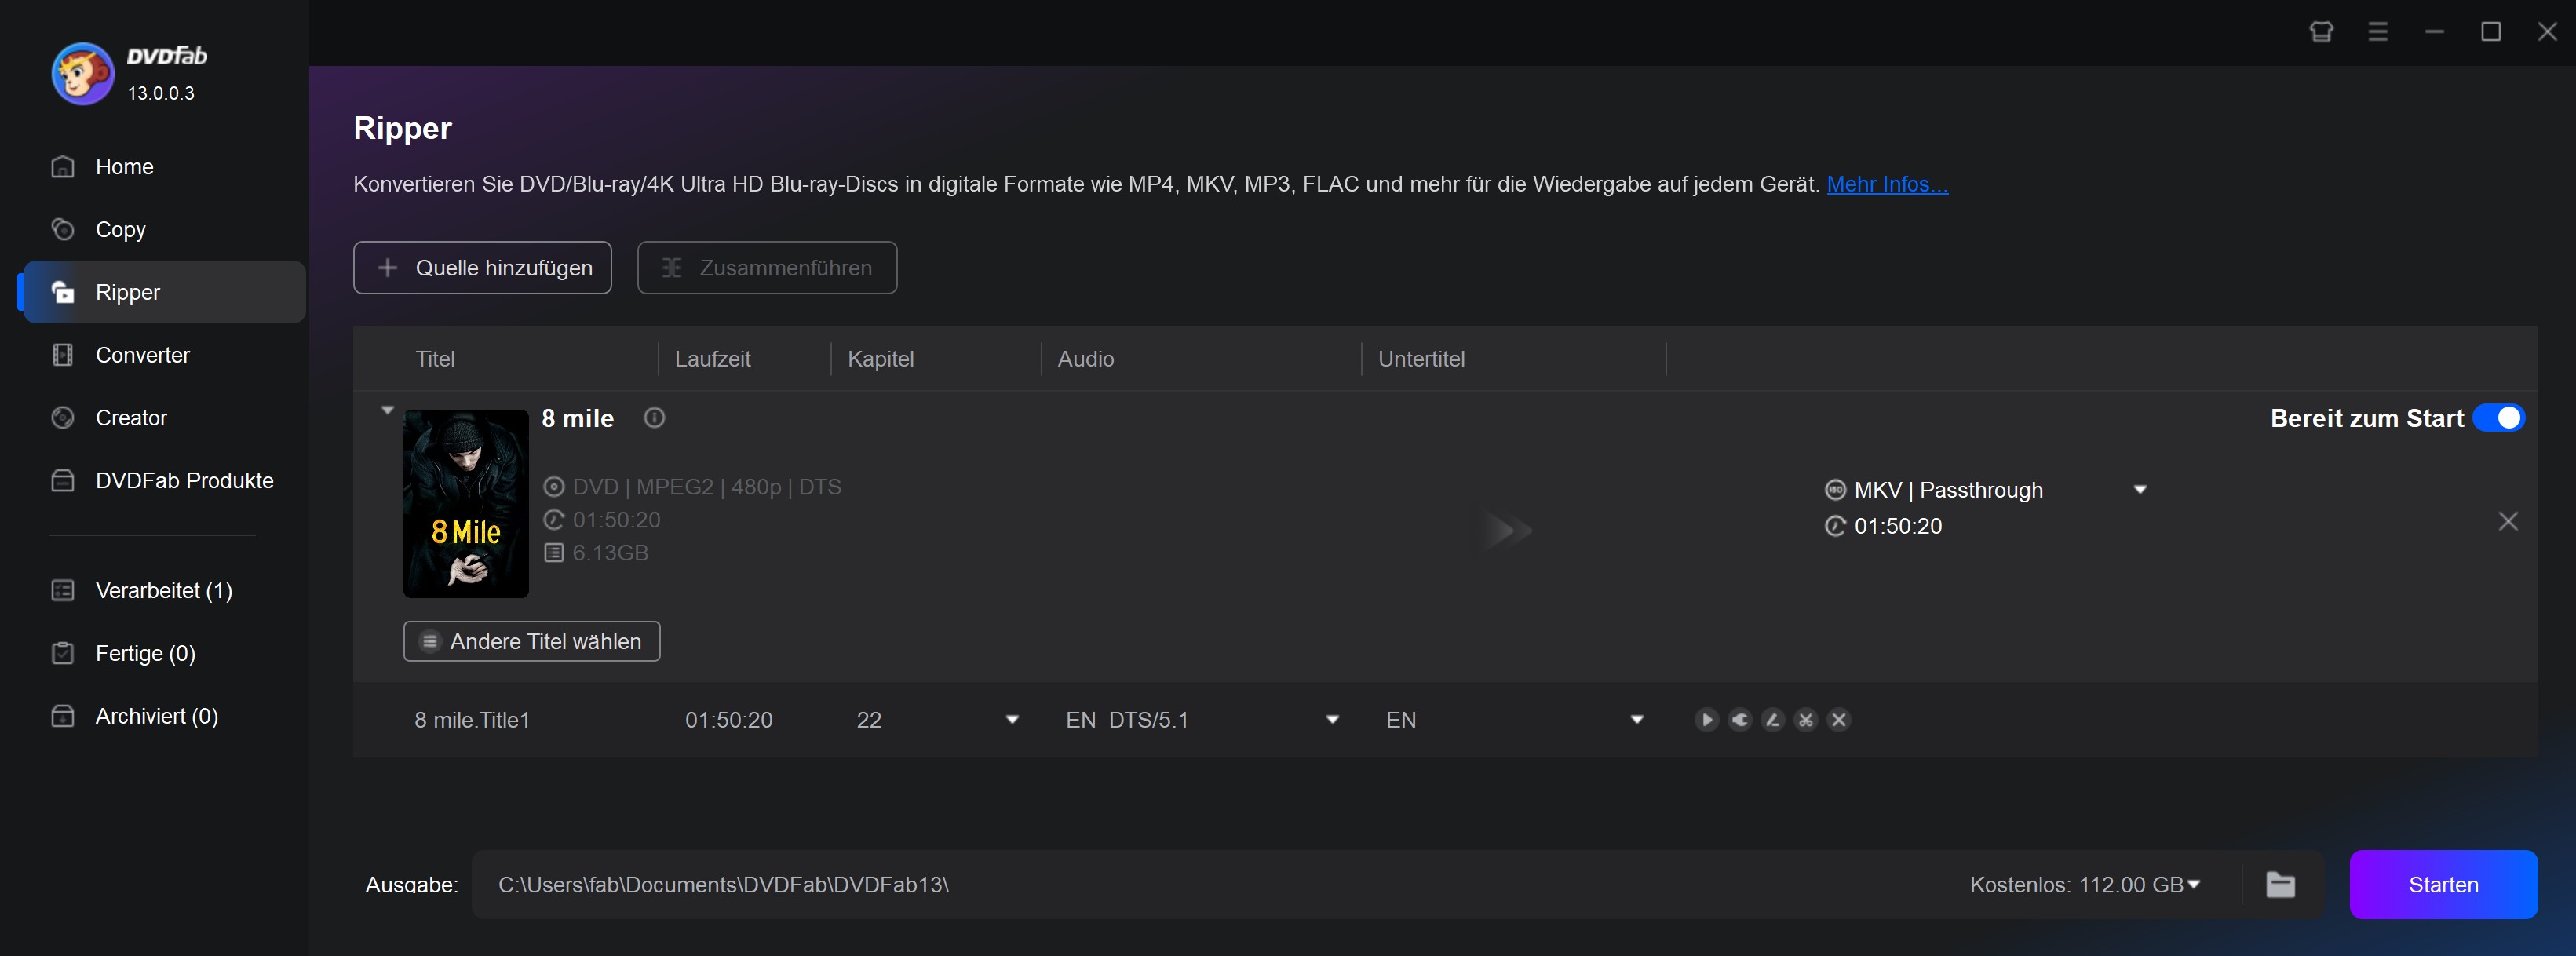Open advanced settings wrench icon for Title1
Screen dimensions: 2576x956
click(x=1740, y=720)
